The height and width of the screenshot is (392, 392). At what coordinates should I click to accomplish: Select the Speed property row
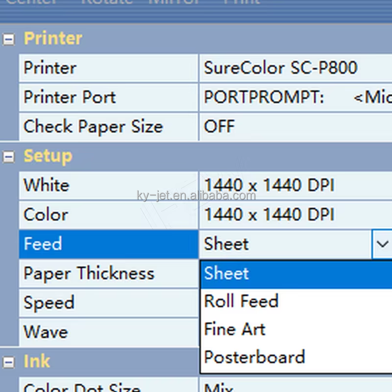tap(108, 303)
